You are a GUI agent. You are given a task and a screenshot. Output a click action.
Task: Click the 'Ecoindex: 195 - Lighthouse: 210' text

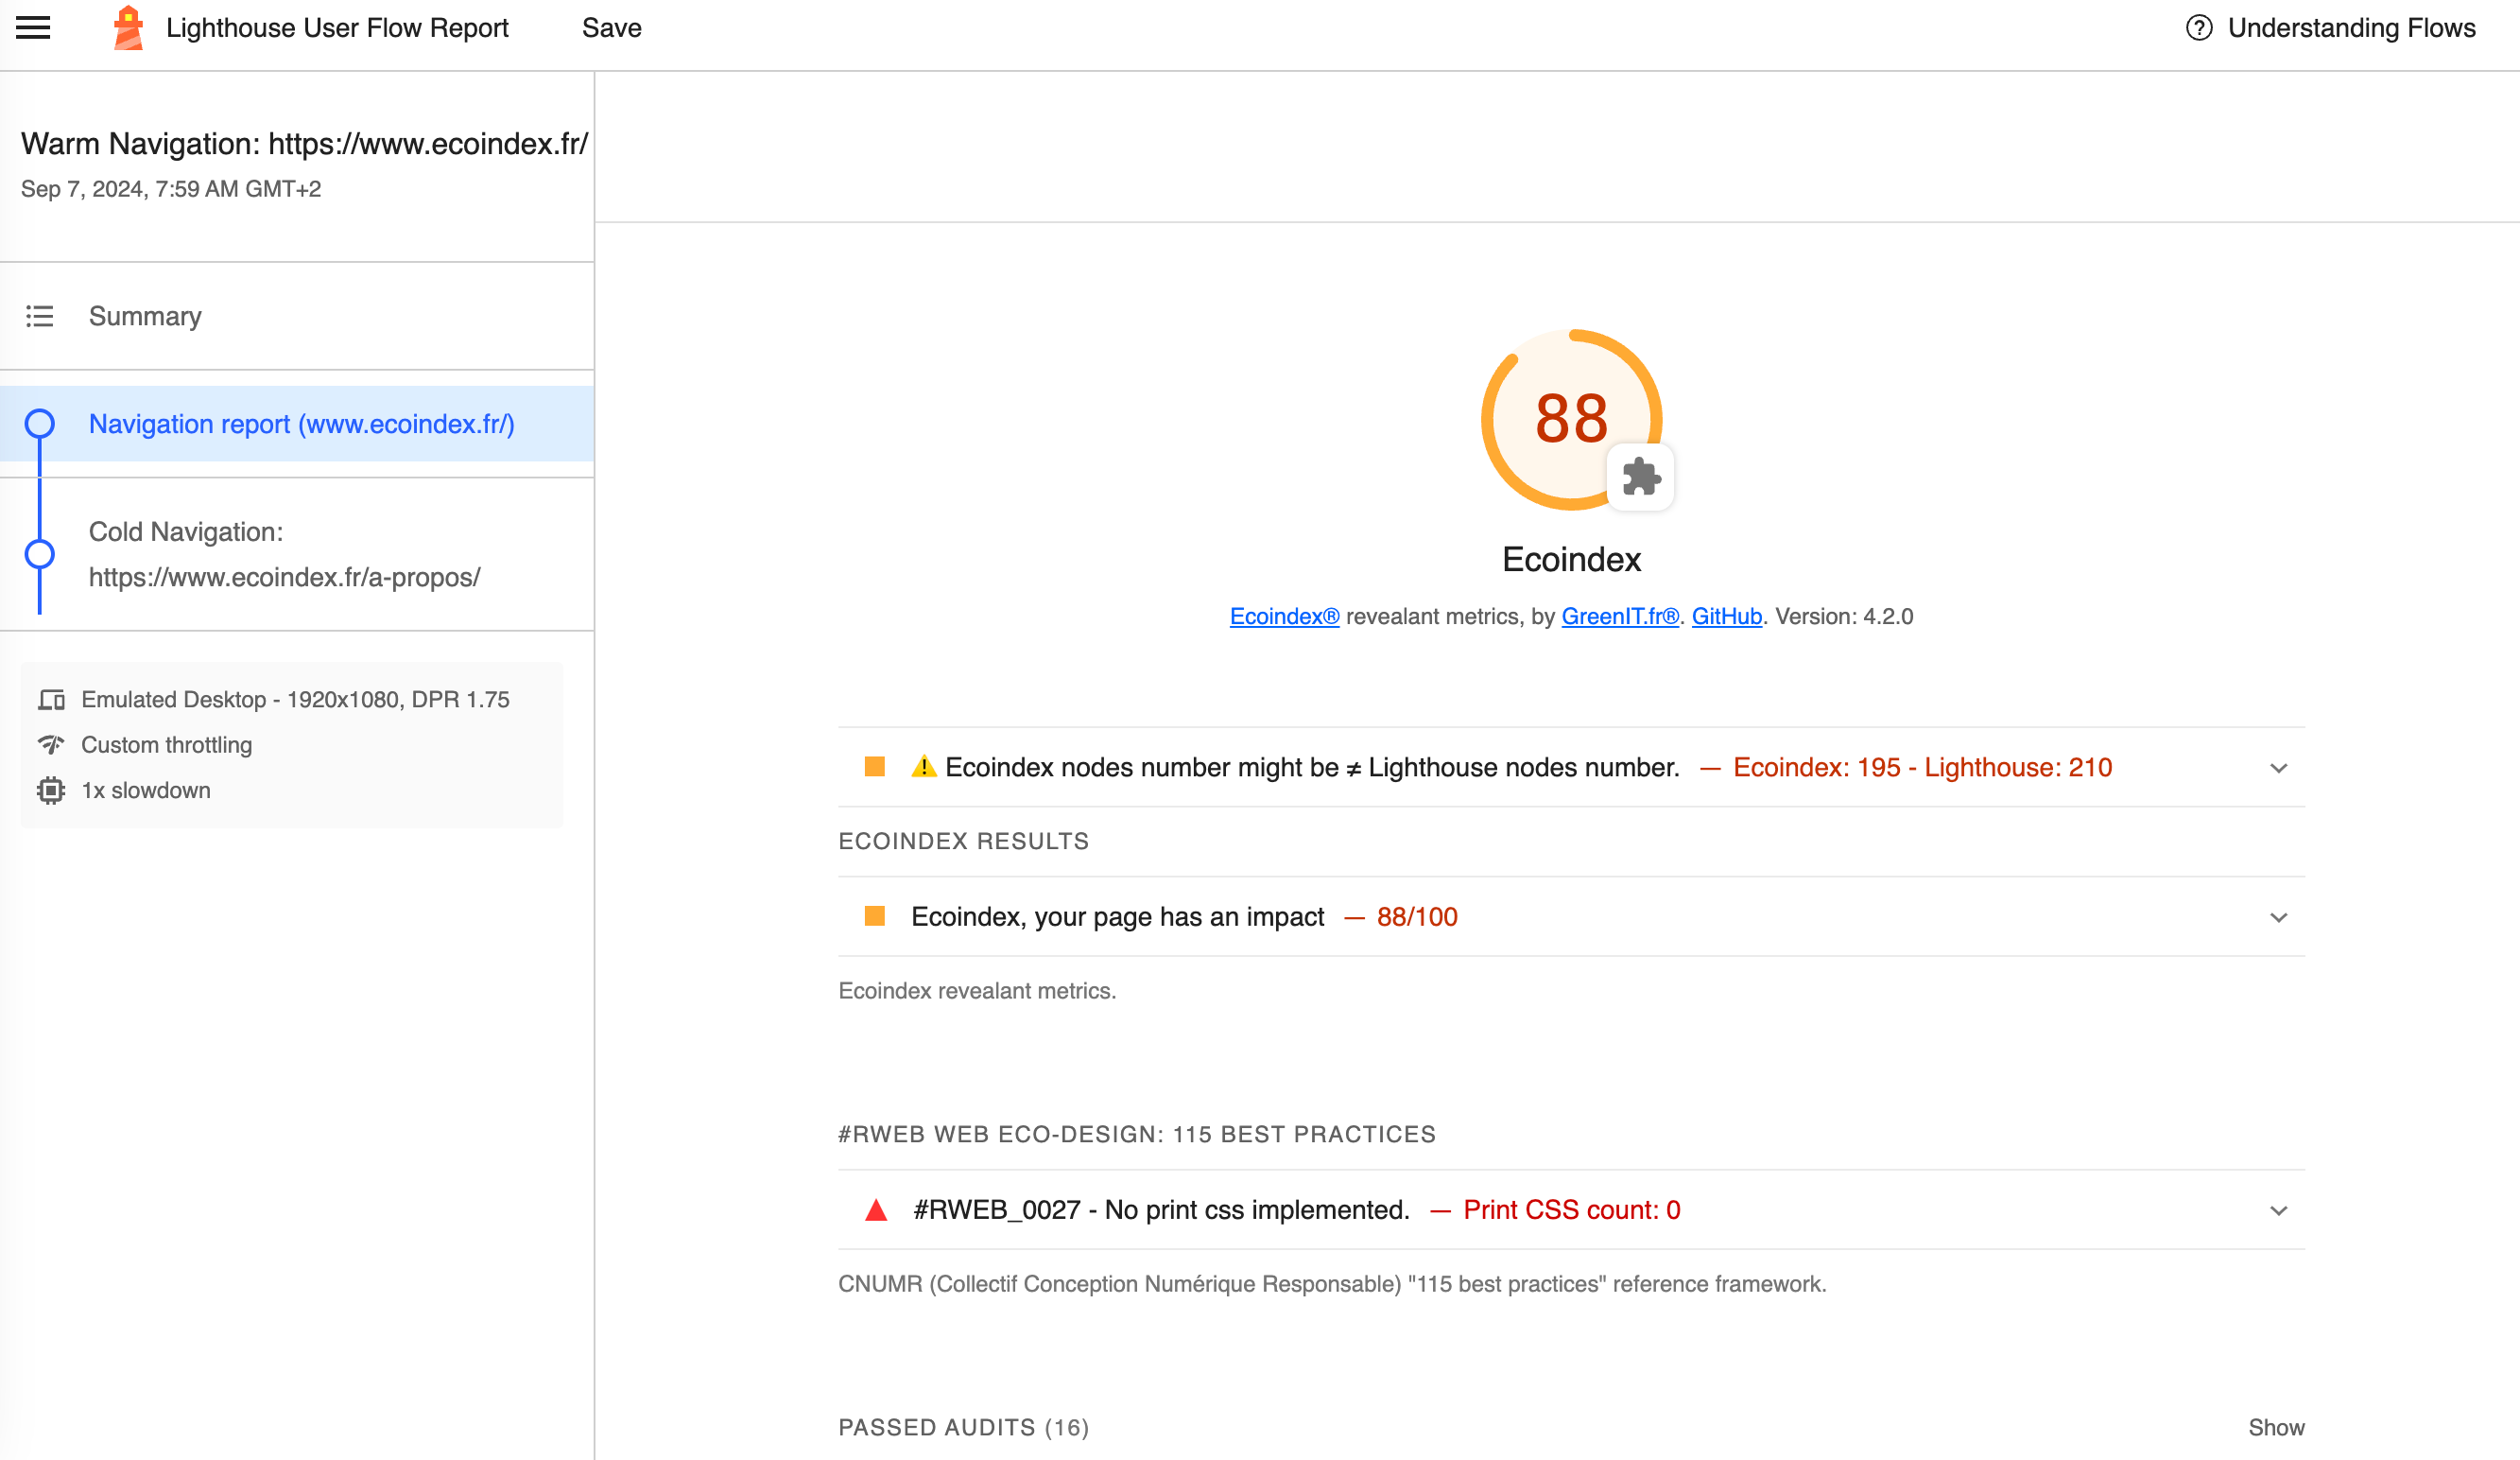[x=1922, y=768]
